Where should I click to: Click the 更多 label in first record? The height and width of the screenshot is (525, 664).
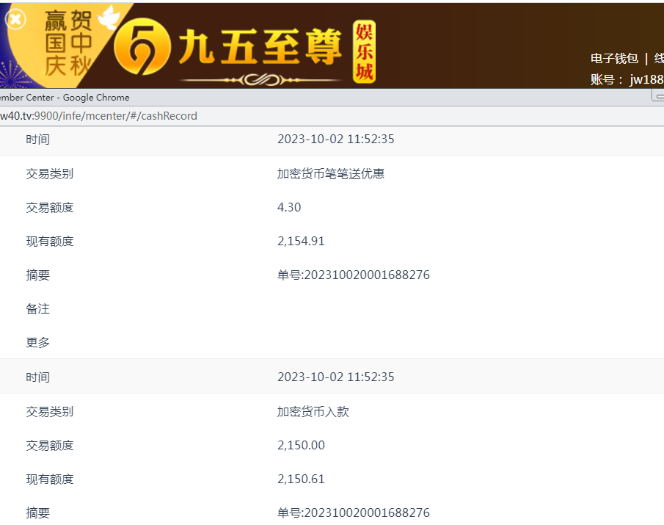point(37,342)
